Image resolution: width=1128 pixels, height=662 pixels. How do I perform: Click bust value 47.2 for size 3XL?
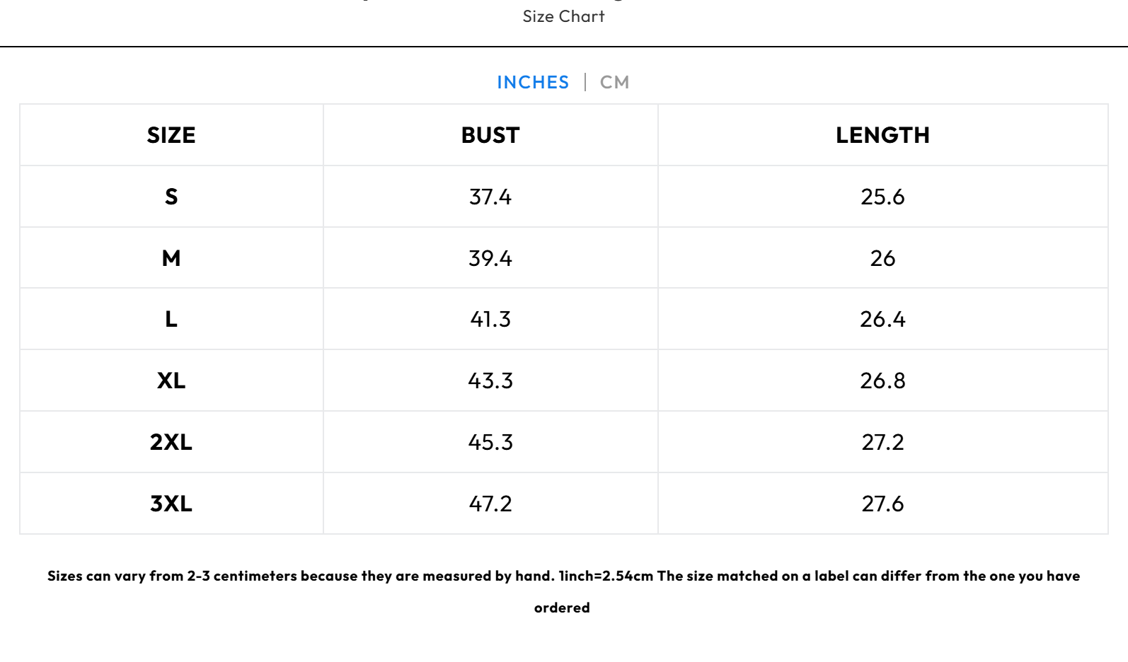point(490,504)
